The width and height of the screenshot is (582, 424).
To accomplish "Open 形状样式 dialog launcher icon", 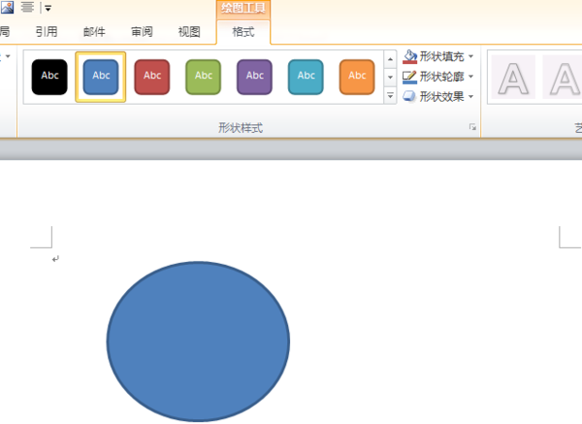I will pyautogui.click(x=472, y=127).
